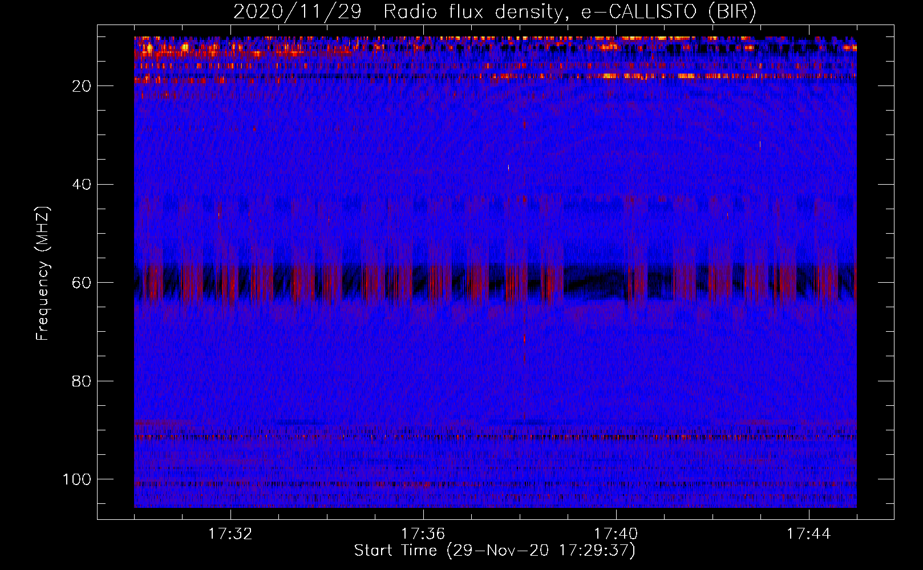
Task: Click the "17:44" time tick label
Action: 809,534
